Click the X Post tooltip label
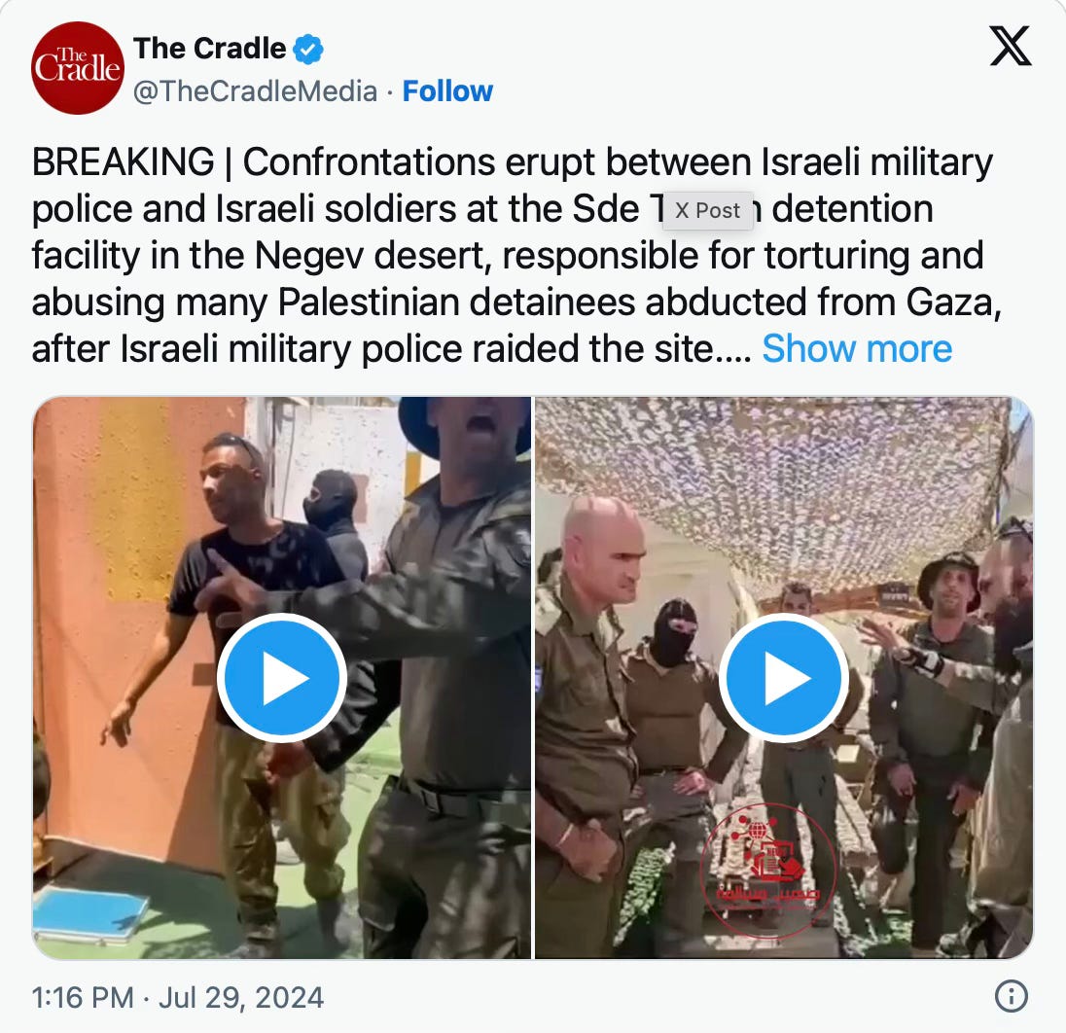Screen dimensions: 1066x1033 708,211
